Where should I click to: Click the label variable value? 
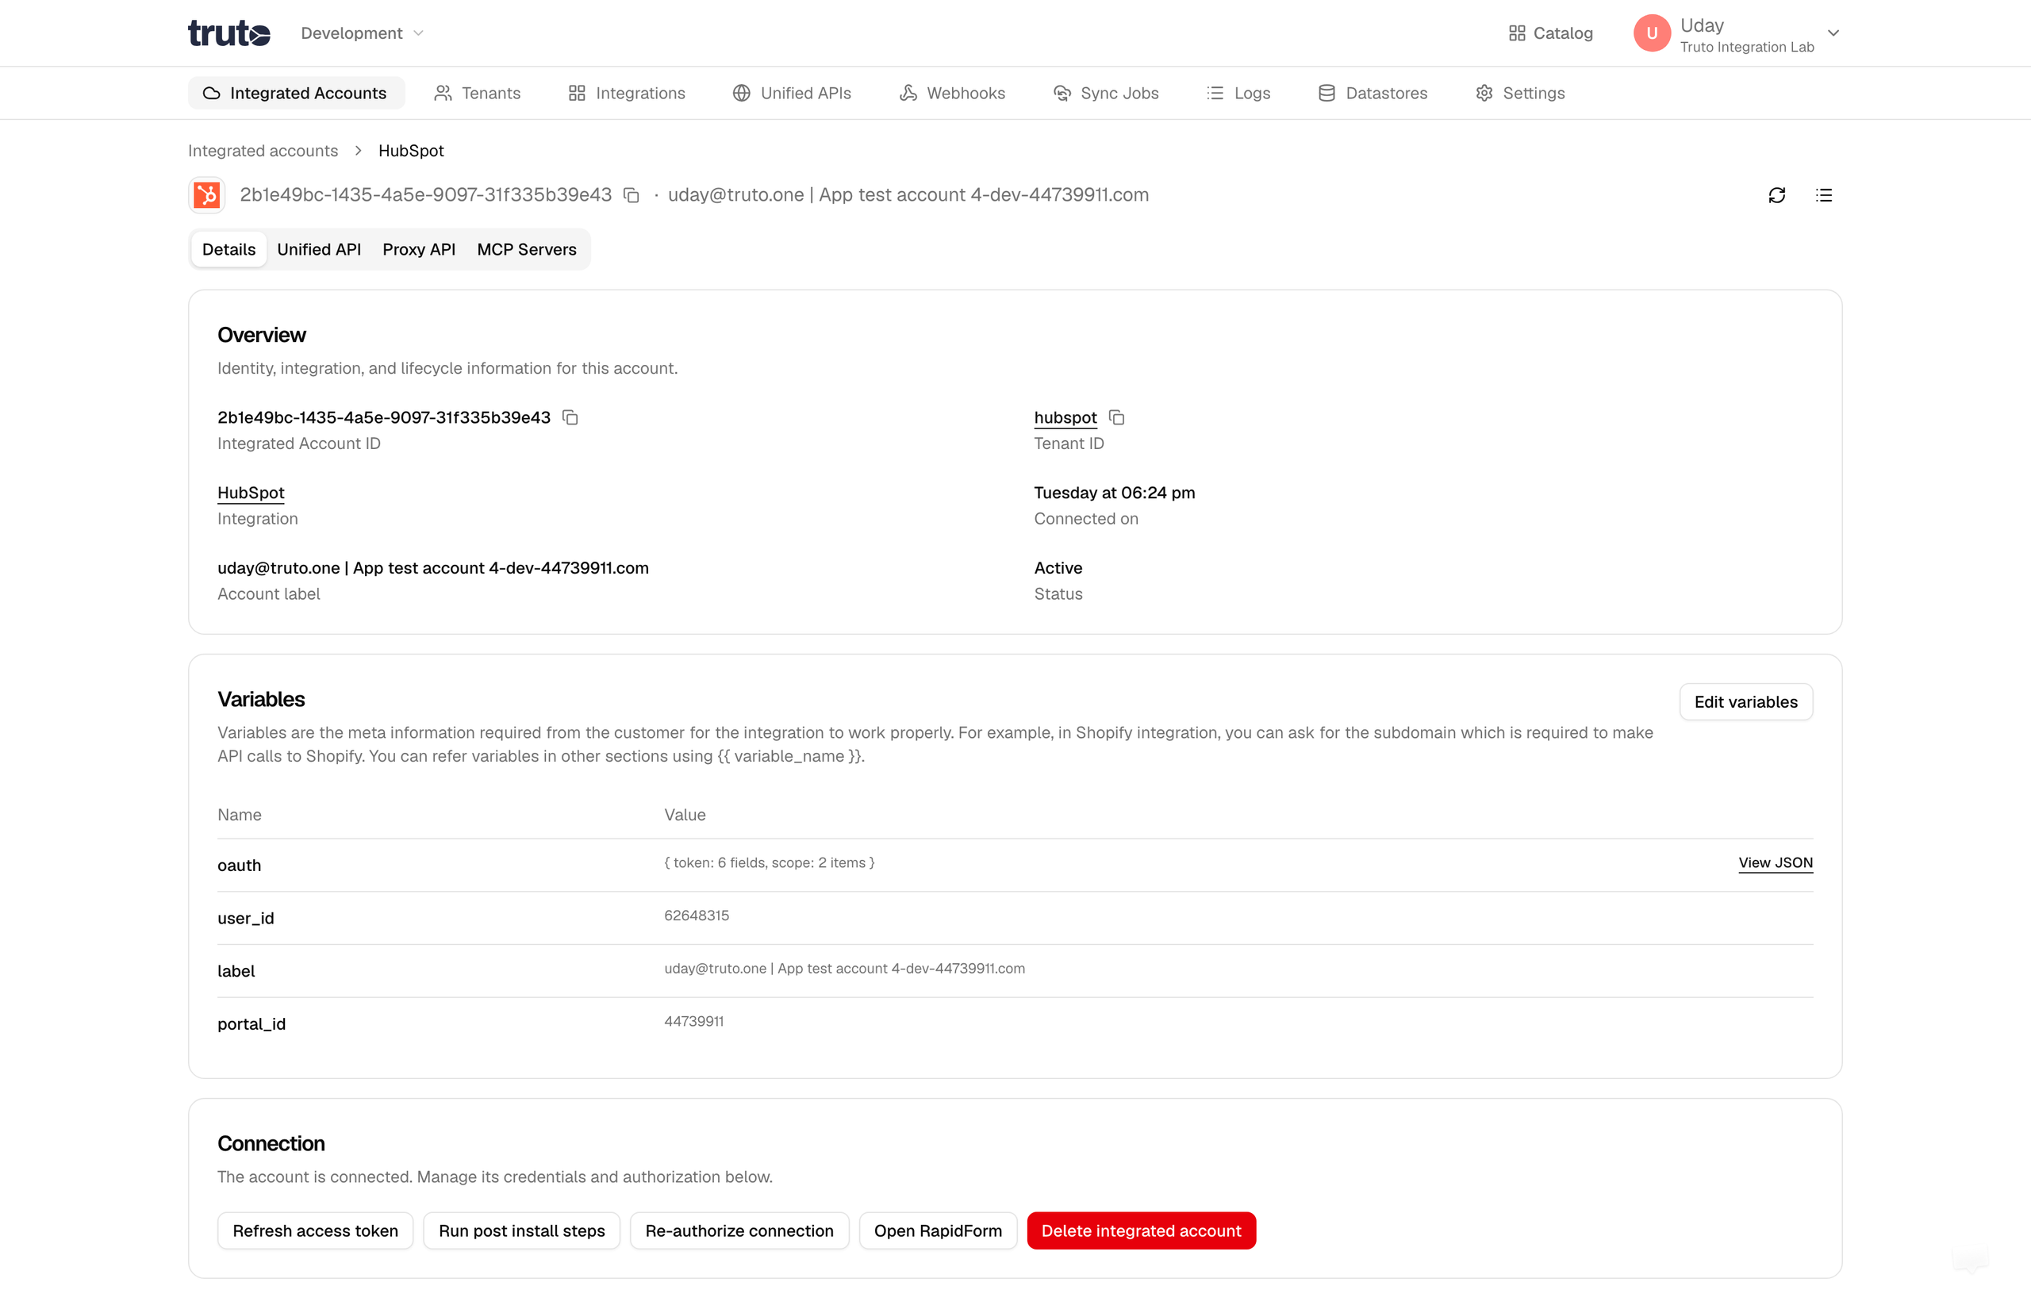tap(844, 969)
